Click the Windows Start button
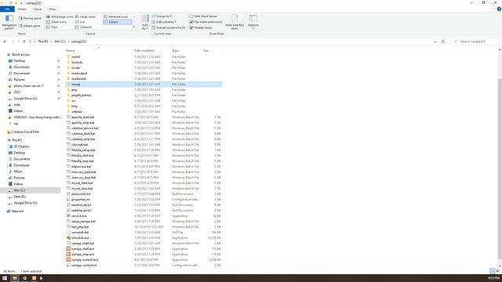The width and height of the screenshot is (502, 282). [5, 278]
